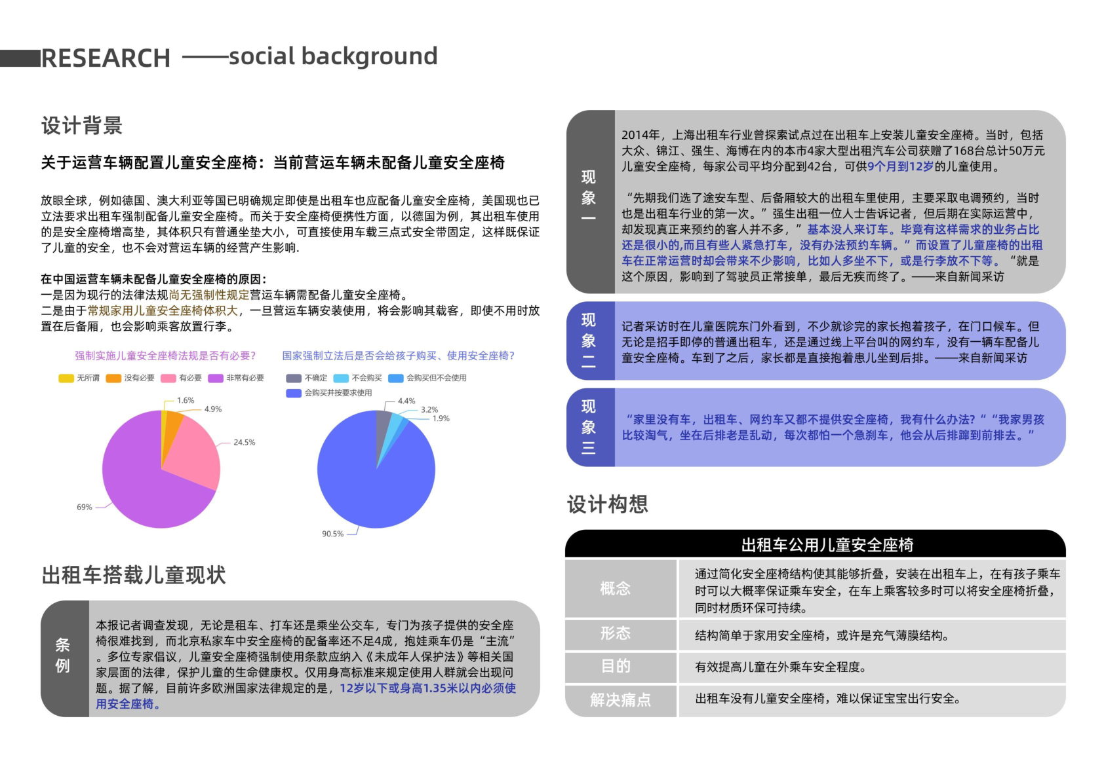Select the 形态 table row label

(621, 634)
